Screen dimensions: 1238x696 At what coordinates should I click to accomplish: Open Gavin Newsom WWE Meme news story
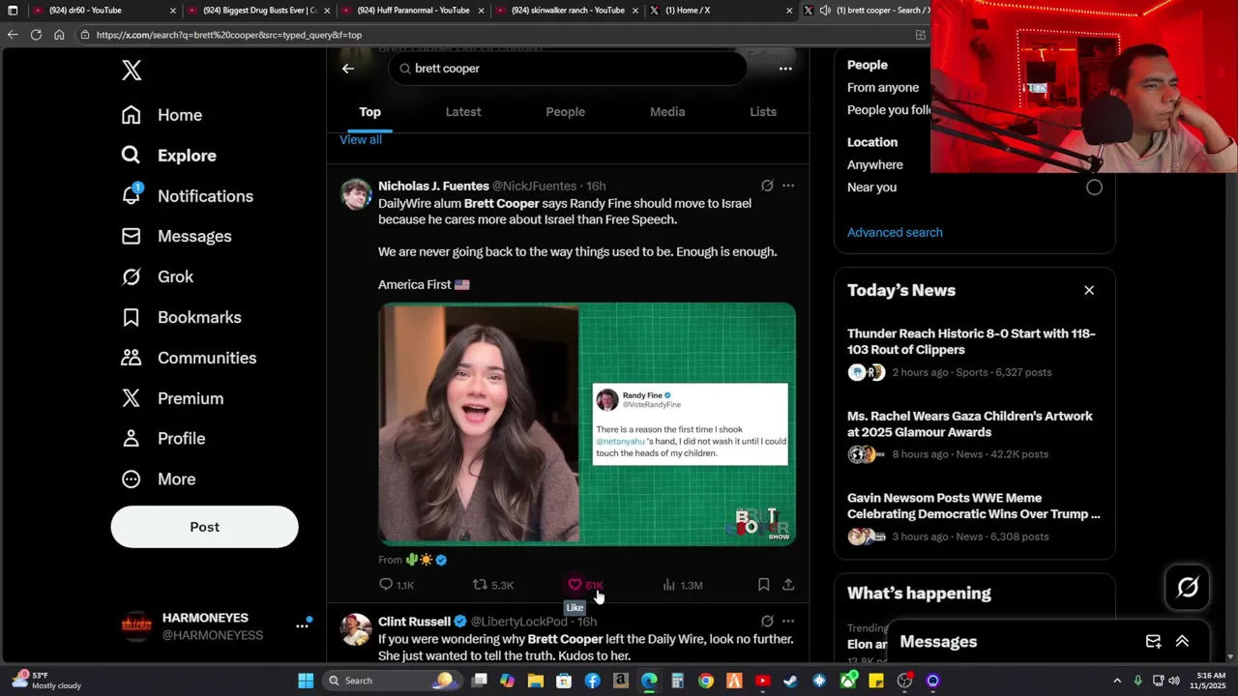tap(974, 516)
